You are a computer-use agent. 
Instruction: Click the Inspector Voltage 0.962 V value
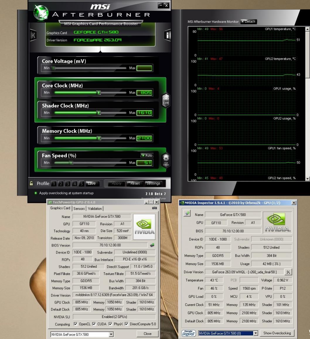click(x=282, y=280)
